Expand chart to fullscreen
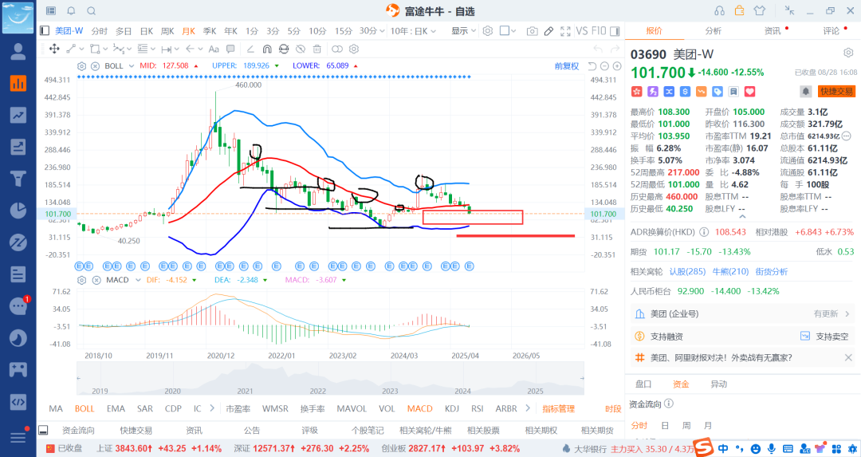 [x=565, y=31]
